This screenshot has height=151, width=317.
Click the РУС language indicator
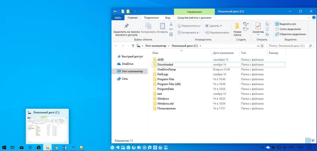click(291, 147)
